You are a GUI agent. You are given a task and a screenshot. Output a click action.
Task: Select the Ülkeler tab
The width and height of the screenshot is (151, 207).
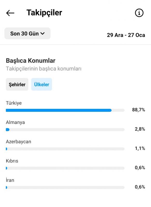click(42, 84)
